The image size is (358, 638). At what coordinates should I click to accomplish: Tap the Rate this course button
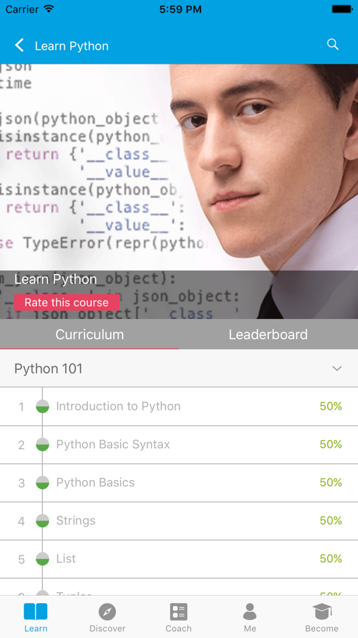66,302
